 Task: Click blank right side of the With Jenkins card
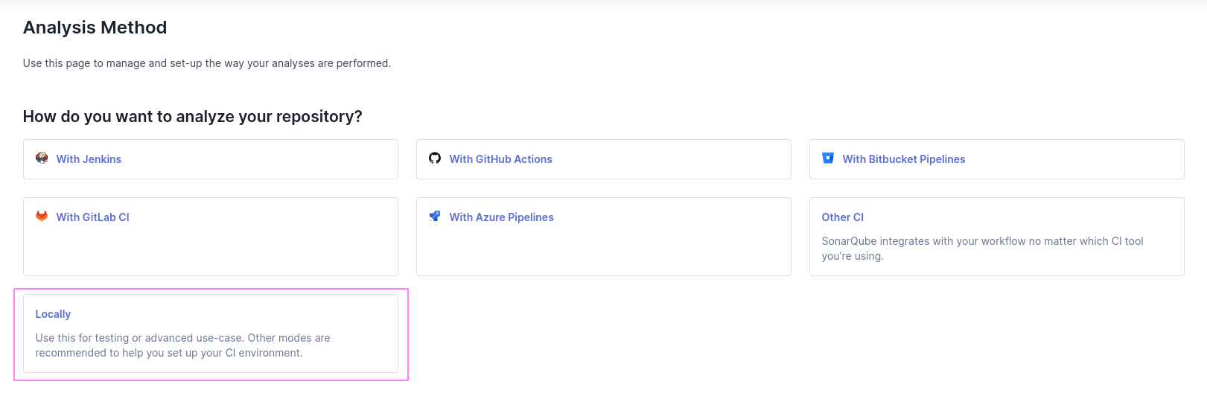pos(298,159)
